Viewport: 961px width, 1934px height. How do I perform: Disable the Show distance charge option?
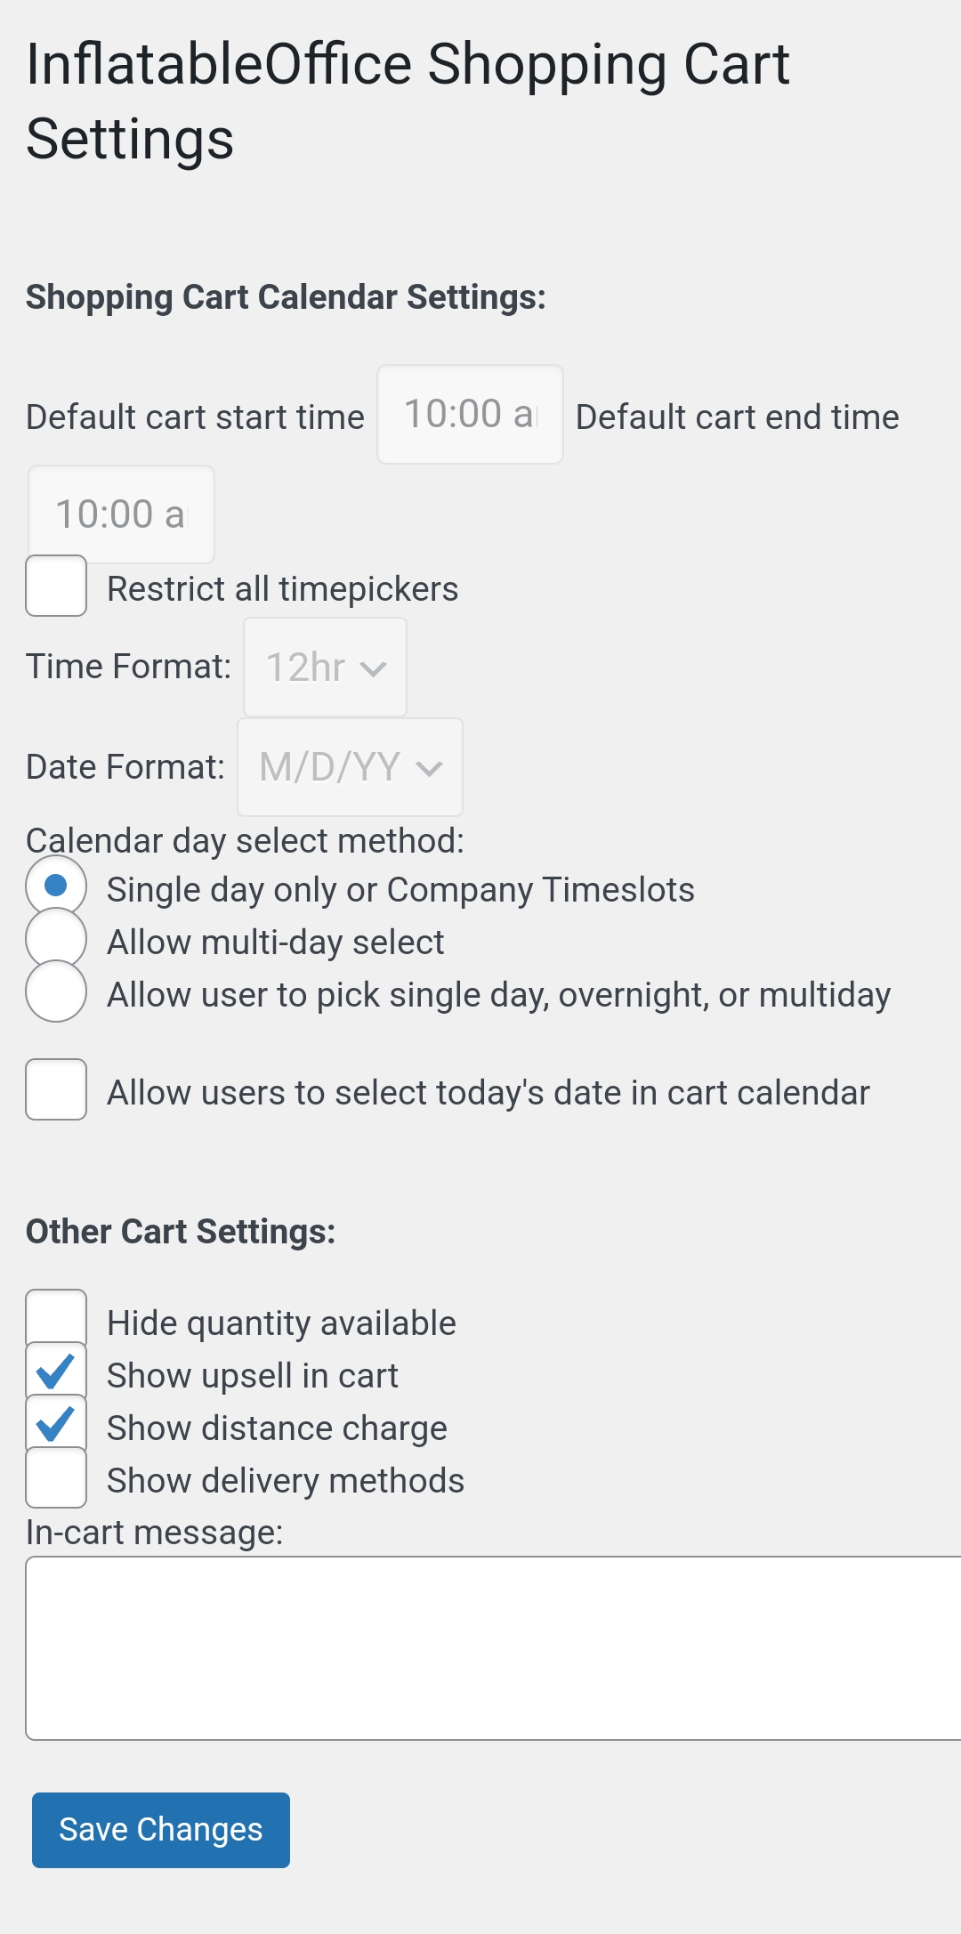click(x=56, y=1424)
